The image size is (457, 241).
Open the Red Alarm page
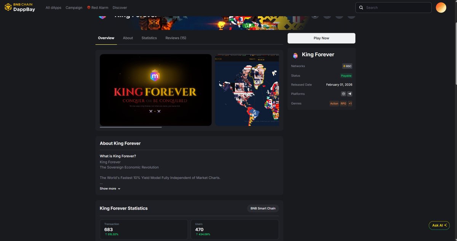click(x=97, y=8)
